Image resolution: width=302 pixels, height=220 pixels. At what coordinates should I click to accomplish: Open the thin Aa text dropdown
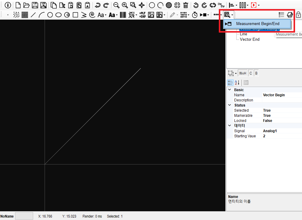click(x=106, y=15)
